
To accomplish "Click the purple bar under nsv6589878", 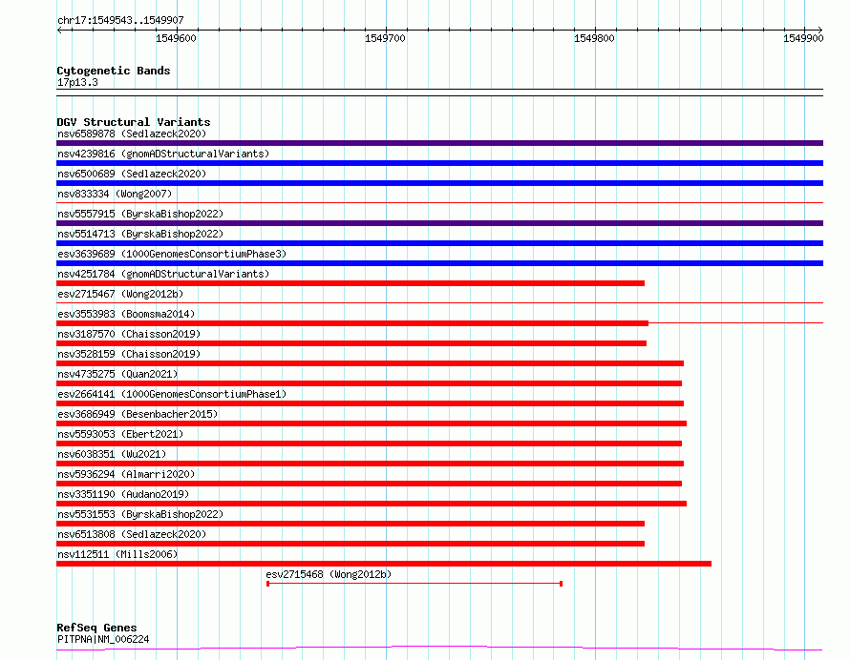I will pos(439,143).
